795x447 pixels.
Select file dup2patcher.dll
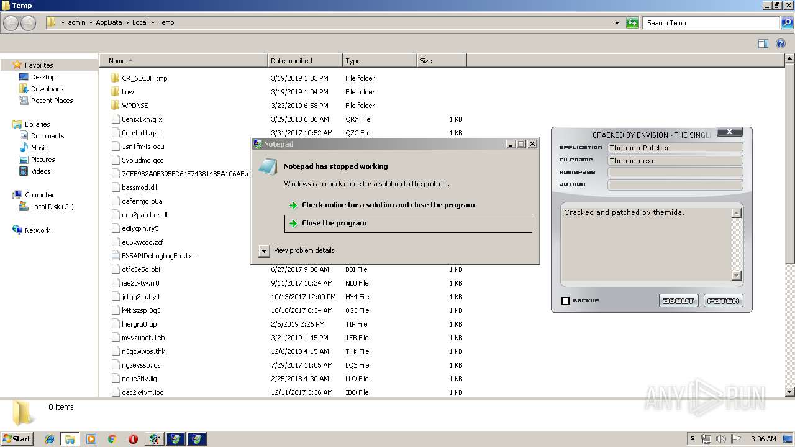(x=145, y=215)
